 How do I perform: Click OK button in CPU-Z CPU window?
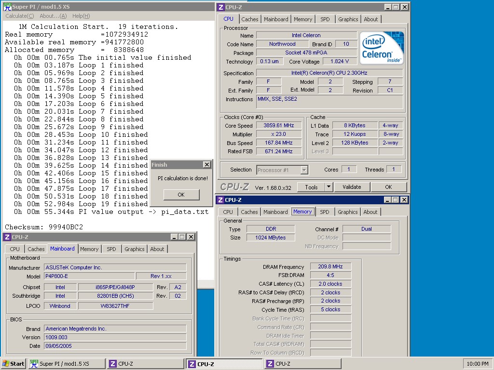click(388, 187)
